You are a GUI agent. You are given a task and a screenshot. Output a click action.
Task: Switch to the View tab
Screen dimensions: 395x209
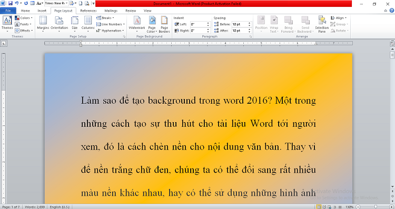pyautogui.click(x=147, y=11)
